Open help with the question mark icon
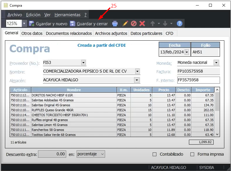 tap(179, 24)
